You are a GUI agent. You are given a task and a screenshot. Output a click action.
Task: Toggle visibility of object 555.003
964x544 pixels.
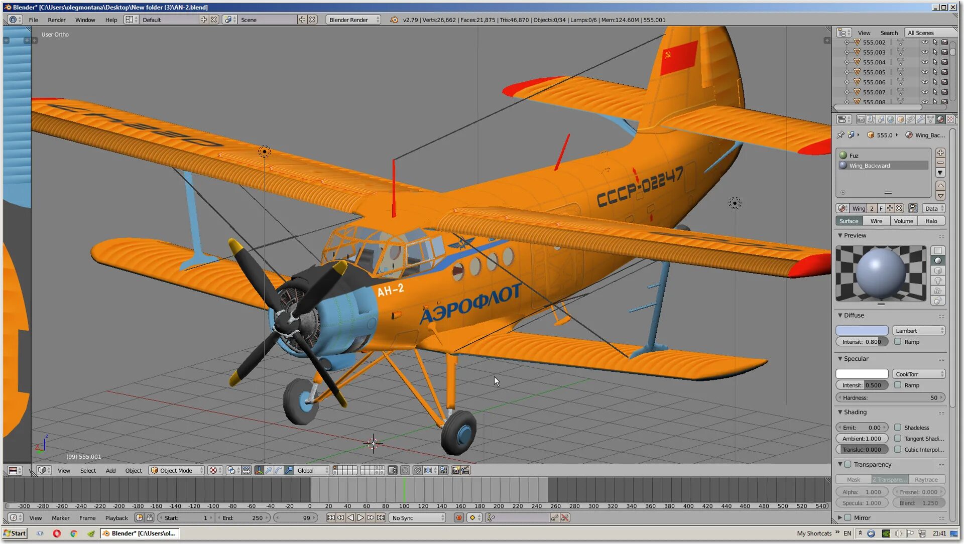[x=924, y=52]
